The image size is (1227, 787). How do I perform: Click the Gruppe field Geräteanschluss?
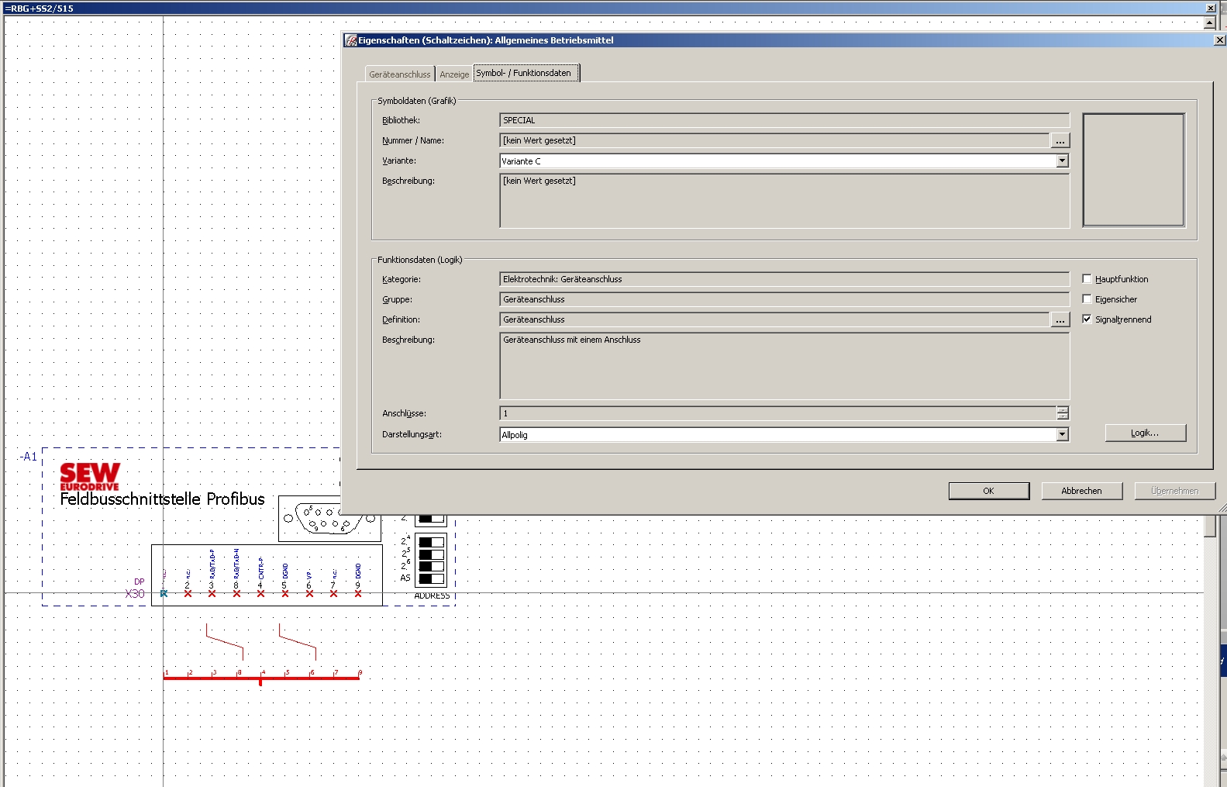tap(784, 299)
